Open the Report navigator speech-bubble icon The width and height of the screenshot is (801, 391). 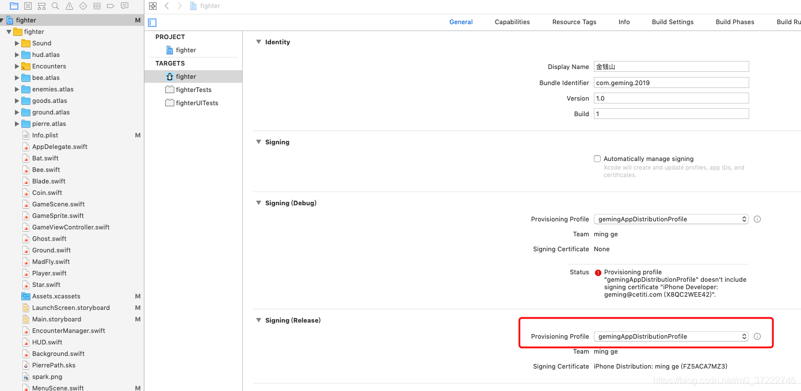[125, 6]
